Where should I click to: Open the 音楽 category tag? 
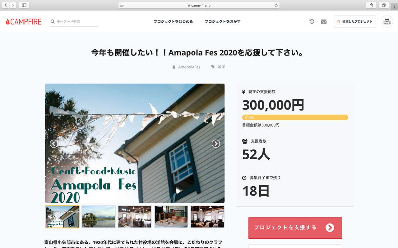pos(221,67)
